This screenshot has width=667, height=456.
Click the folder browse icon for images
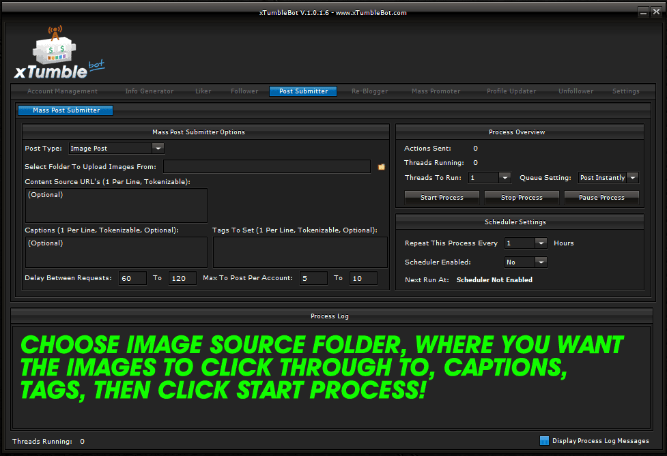pyautogui.click(x=381, y=167)
